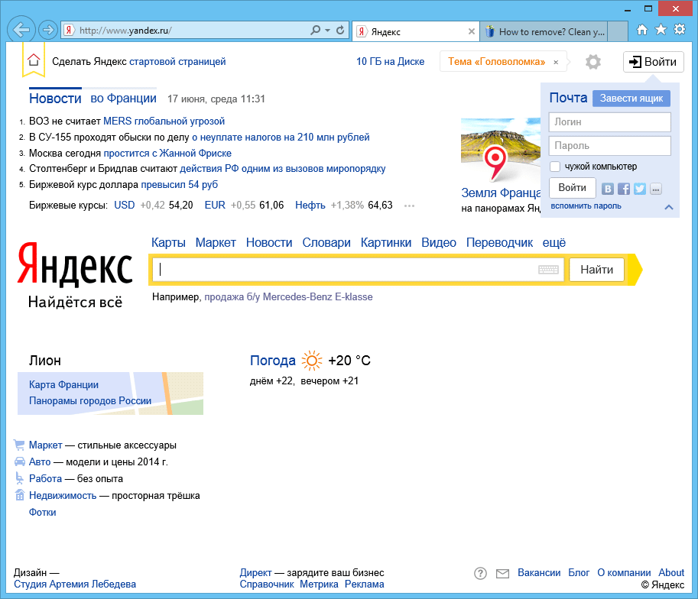
Task: Expand more services with ещё
Action: pyautogui.click(x=554, y=242)
